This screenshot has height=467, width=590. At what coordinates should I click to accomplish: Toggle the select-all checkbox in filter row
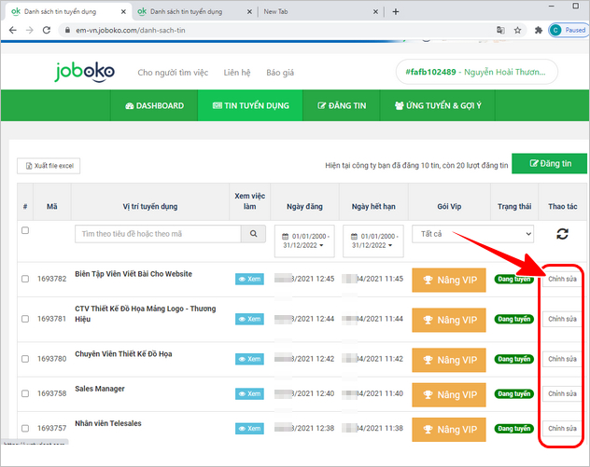pyautogui.click(x=25, y=230)
